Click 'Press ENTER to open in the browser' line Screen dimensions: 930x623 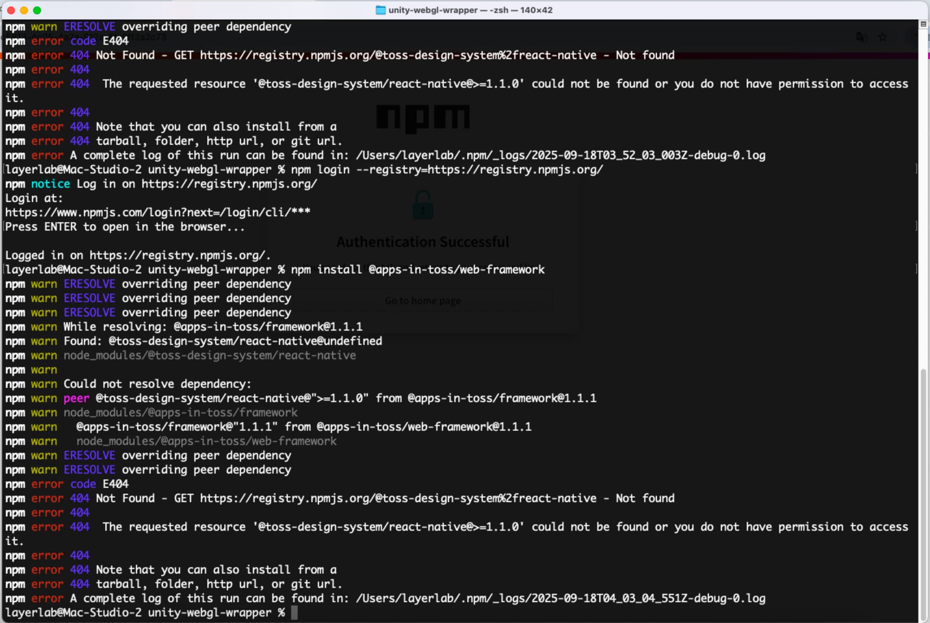coord(124,227)
